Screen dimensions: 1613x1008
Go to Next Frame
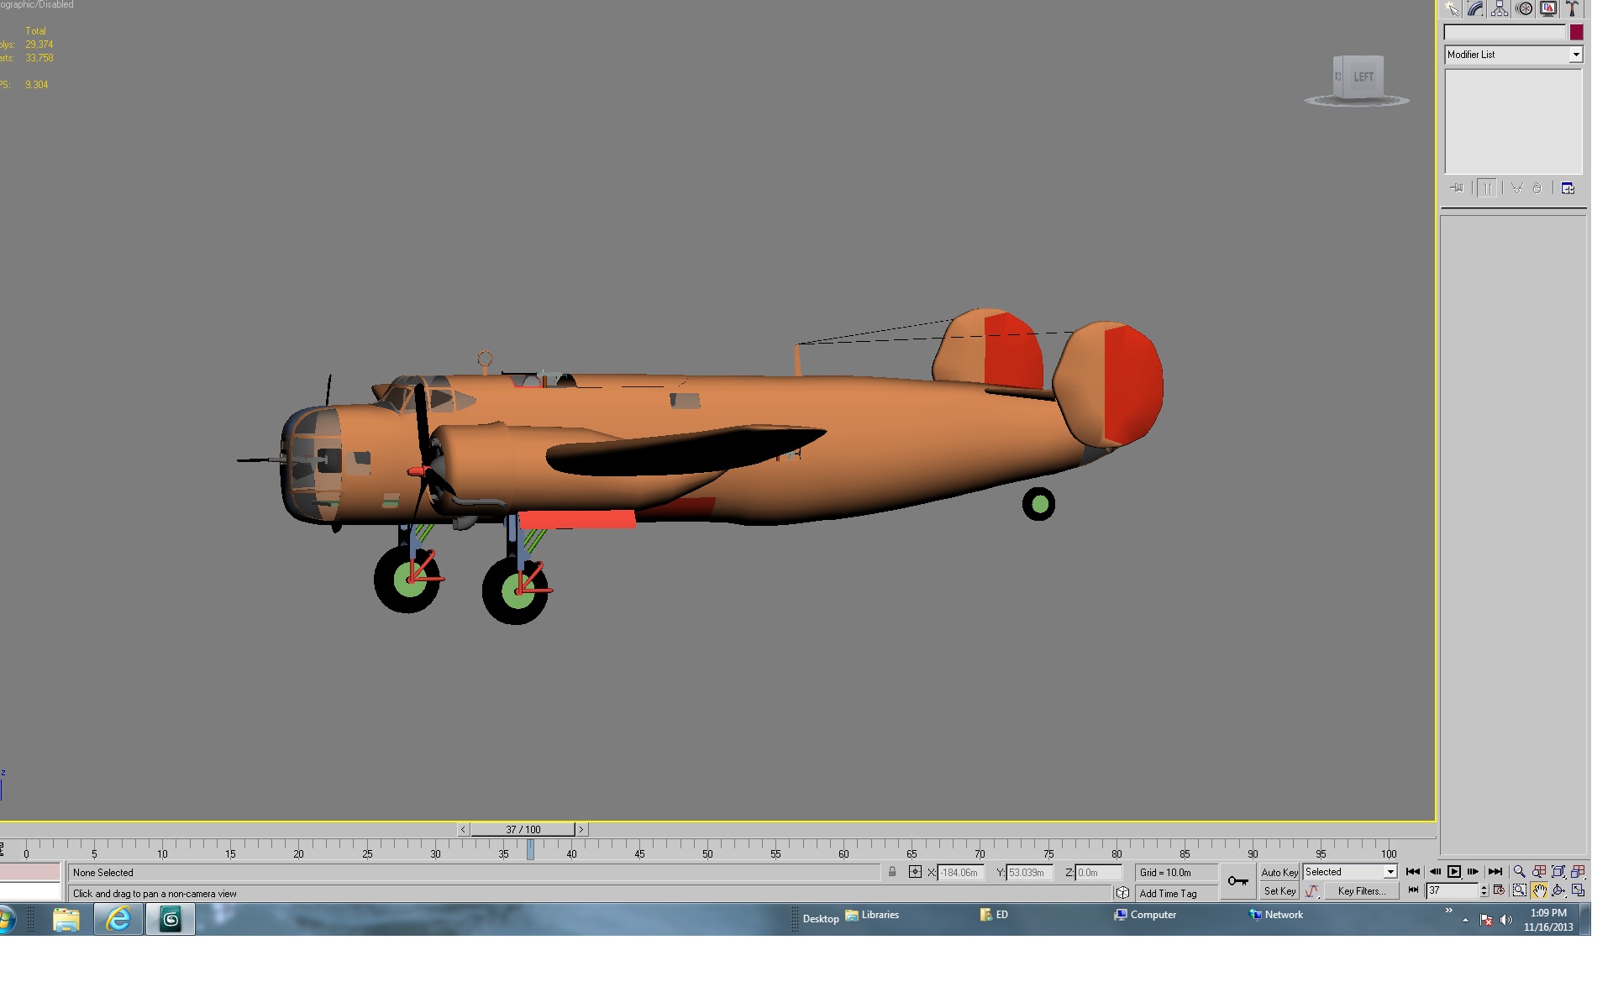pos(1473,872)
